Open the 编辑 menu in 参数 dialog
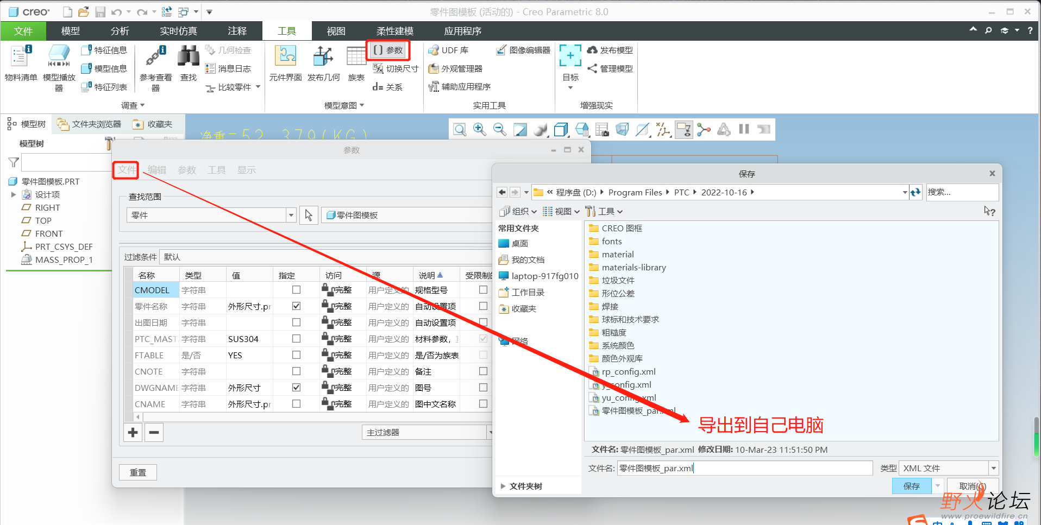 157,170
